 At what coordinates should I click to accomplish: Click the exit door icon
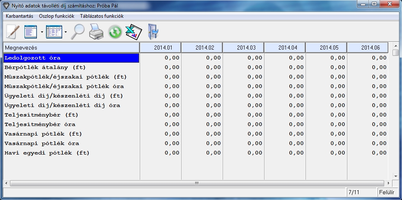click(153, 31)
